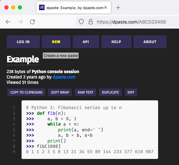Go to the ABOUT page
Screen dimensions: 179x165
150,42
